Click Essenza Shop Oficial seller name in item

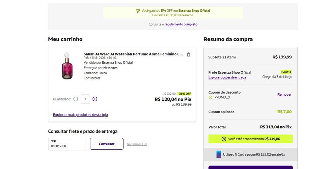tap(117, 63)
